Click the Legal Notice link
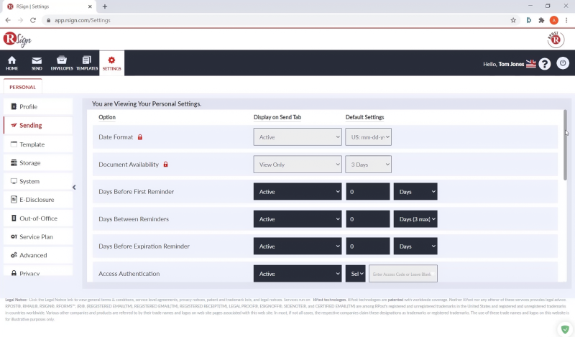This screenshot has width=575, height=337. point(16,300)
